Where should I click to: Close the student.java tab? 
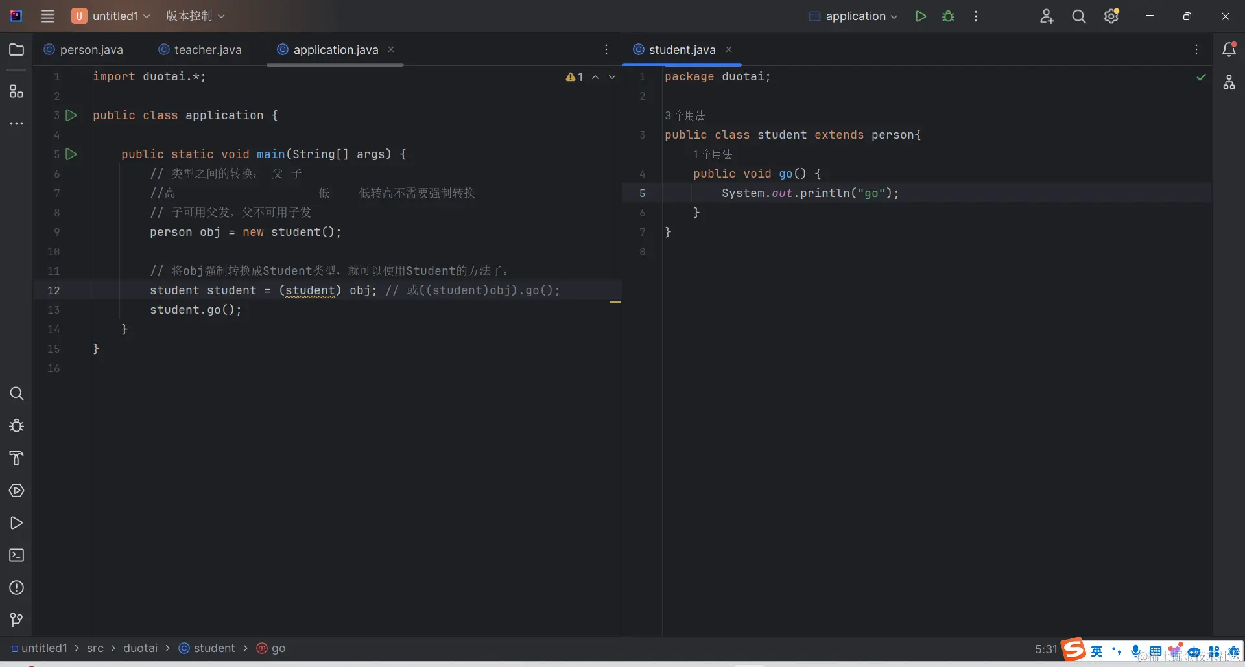pos(729,49)
